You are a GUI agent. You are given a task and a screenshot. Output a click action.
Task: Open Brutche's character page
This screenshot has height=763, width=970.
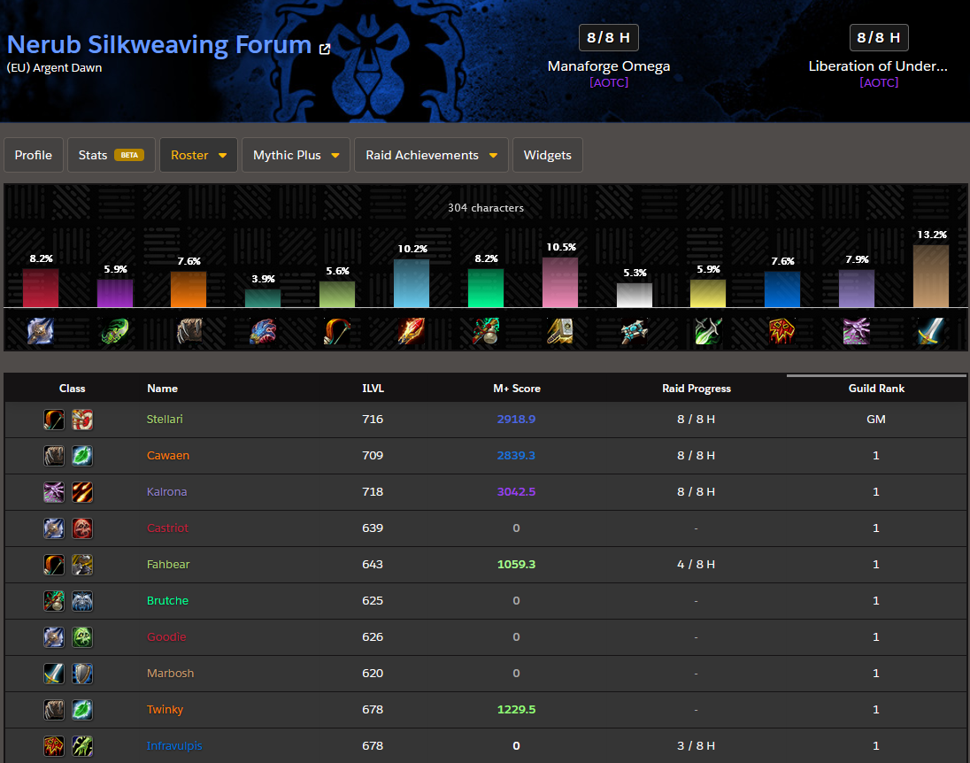pos(167,600)
